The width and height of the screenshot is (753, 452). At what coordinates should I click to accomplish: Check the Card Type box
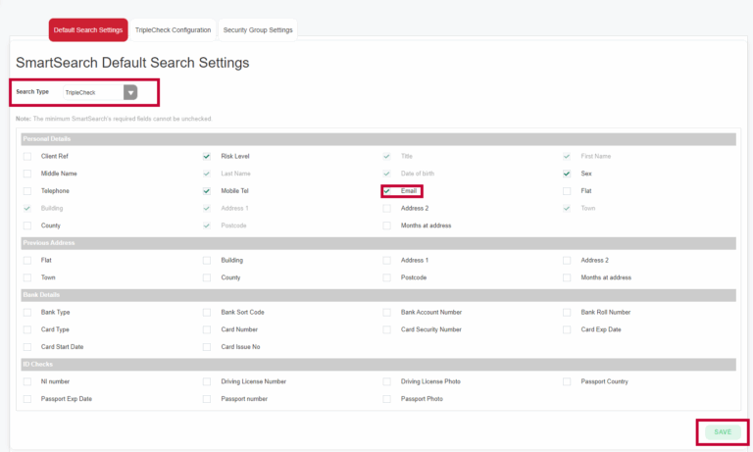(x=27, y=329)
